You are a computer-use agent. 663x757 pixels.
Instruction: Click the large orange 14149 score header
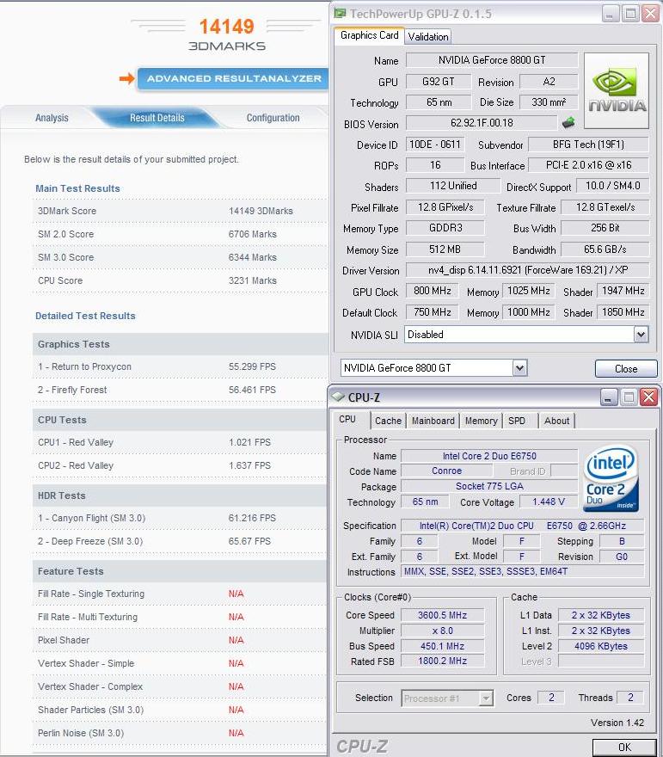pyautogui.click(x=226, y=27)
